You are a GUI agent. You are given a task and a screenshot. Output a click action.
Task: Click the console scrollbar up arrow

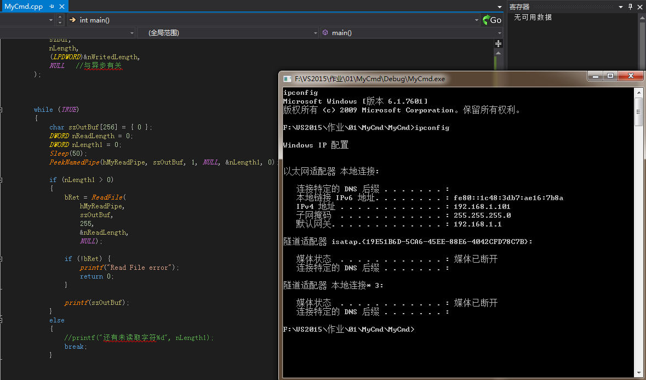(638, 92)
